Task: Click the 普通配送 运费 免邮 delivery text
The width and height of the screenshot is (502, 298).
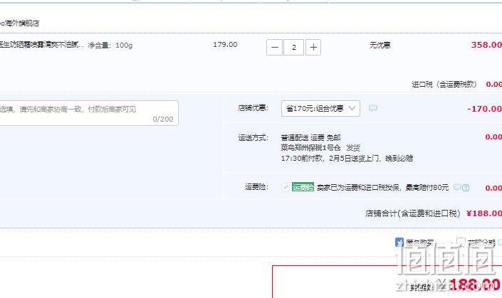Action: pos(310,137)
